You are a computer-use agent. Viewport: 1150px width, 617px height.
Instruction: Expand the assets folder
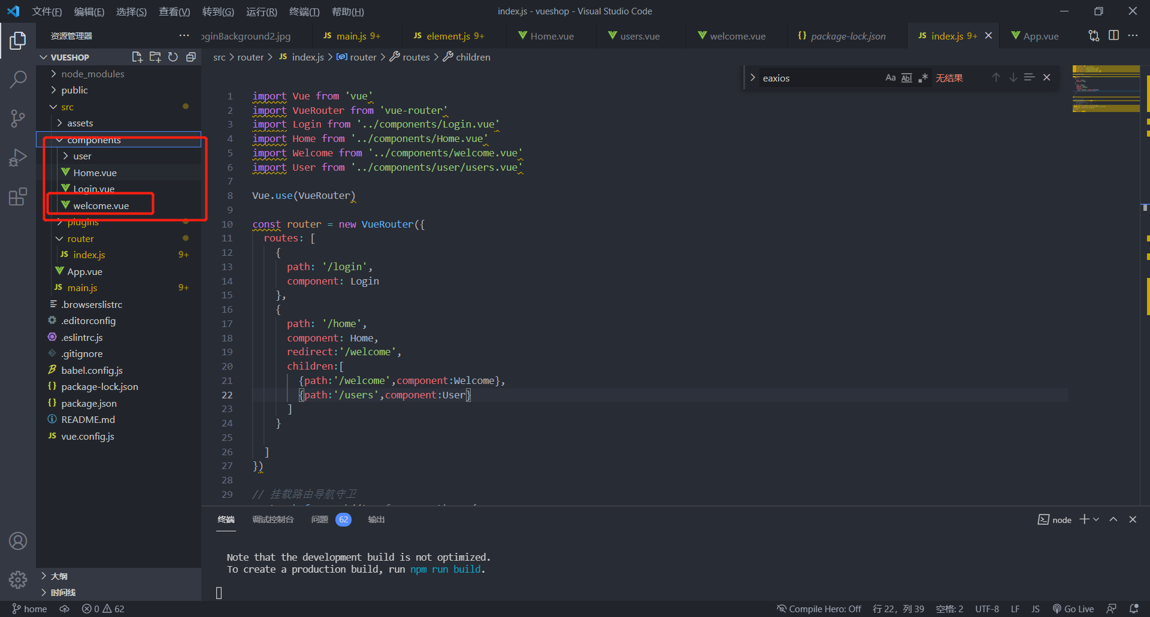(59, 123)
